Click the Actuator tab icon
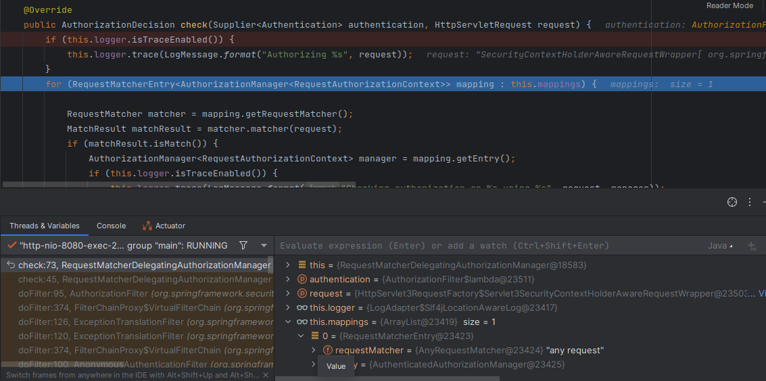Viewport: 766px width, 381px height. tap(147, 226)
